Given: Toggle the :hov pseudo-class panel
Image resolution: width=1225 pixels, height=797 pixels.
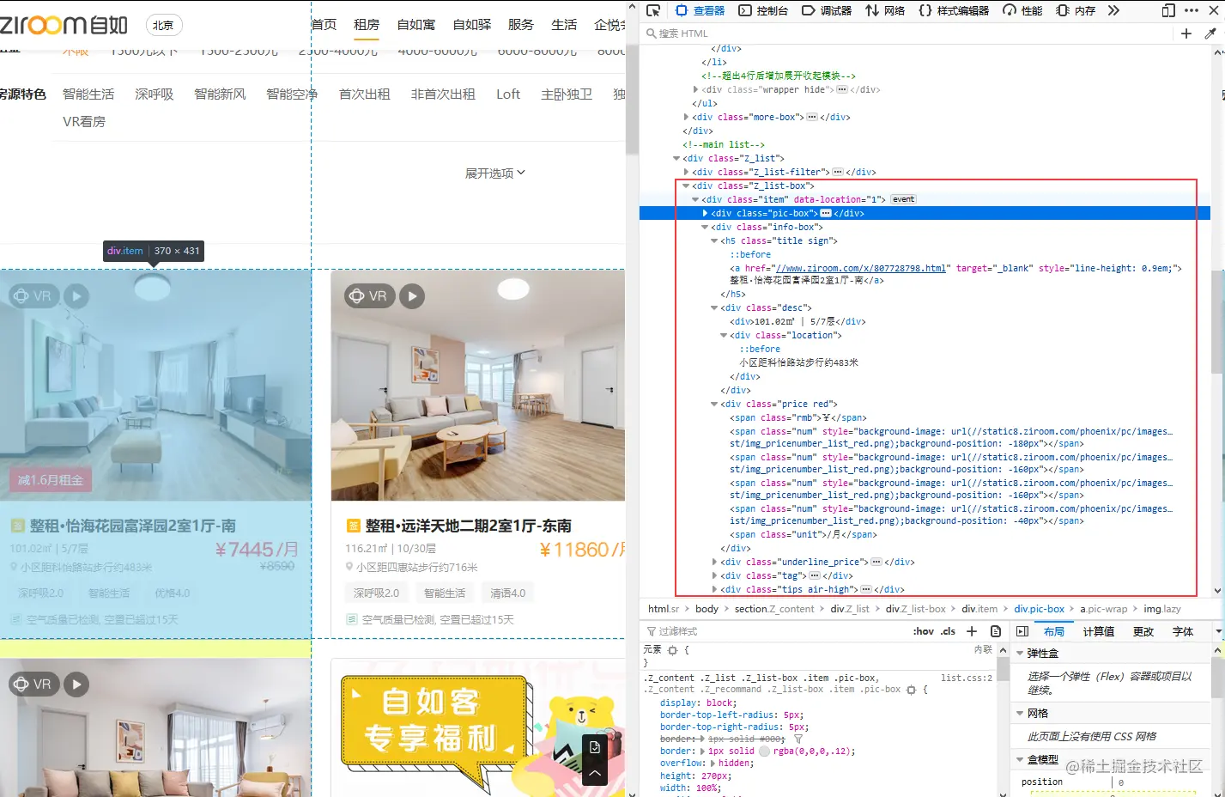Looking at the screenshot, I should pos(924,631).
